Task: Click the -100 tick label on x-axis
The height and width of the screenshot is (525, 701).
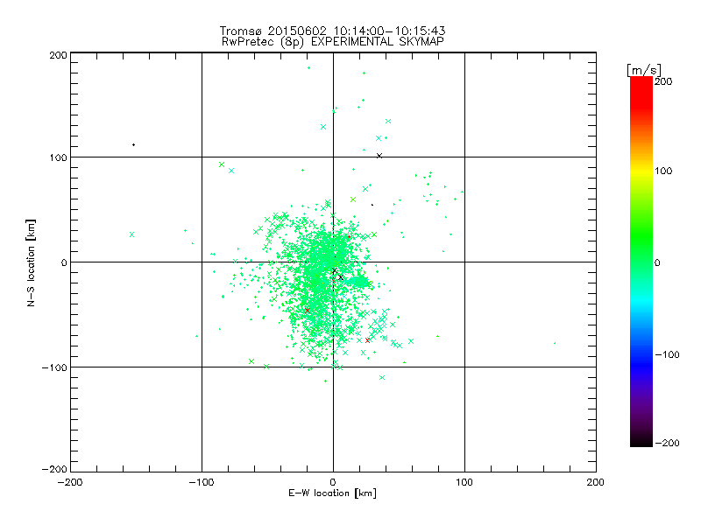Action: point(201,482)
